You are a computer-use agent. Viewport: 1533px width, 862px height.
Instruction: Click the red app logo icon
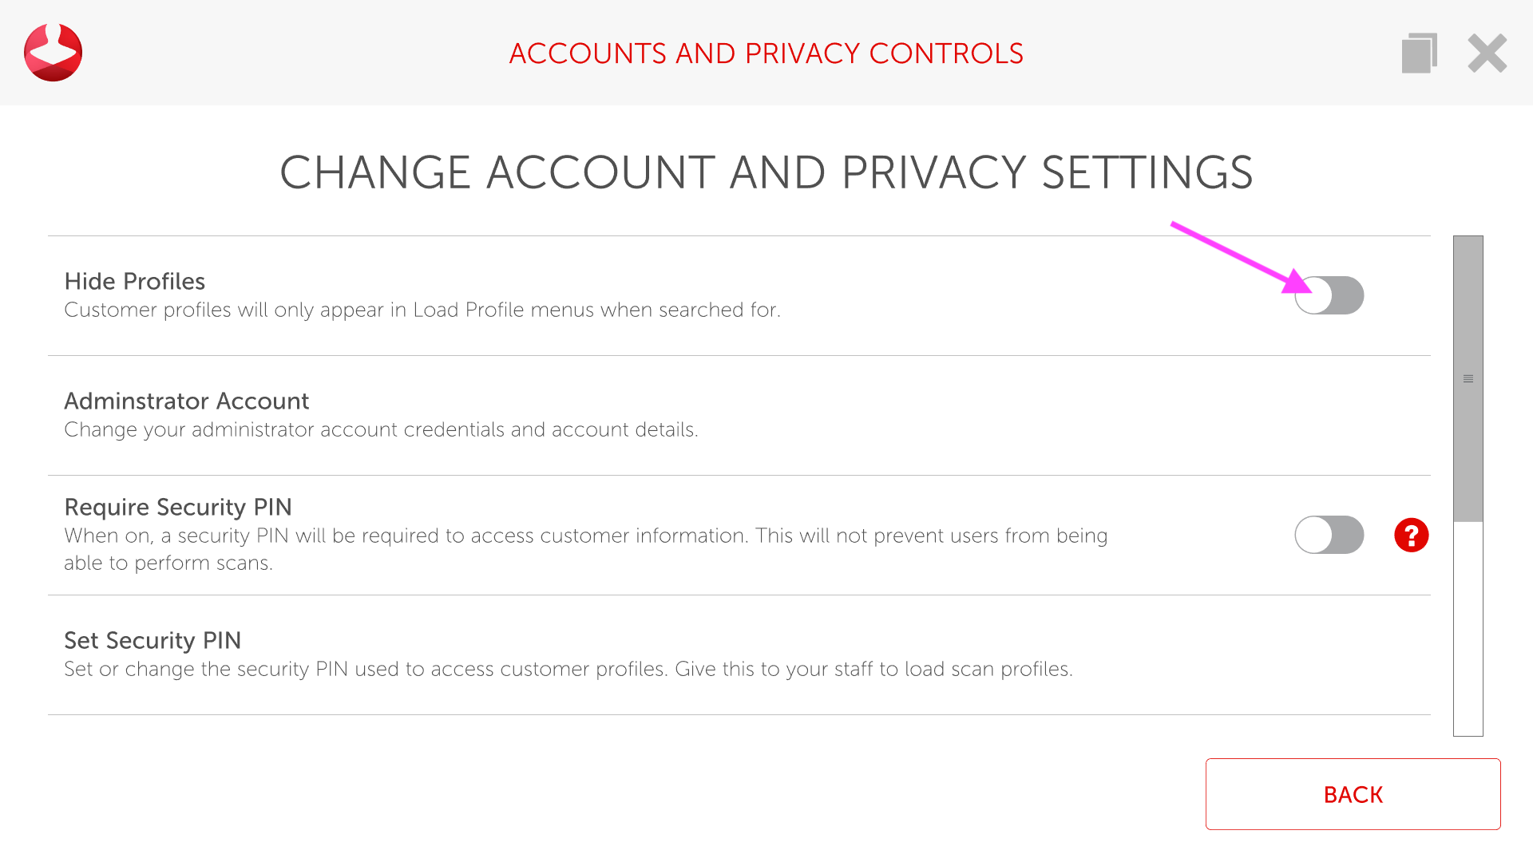pos(53,53)
